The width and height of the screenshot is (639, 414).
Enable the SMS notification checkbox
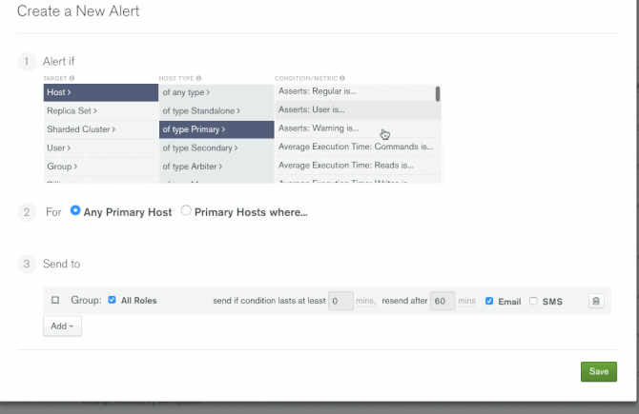pyautogui.click(x=533, y=301)
